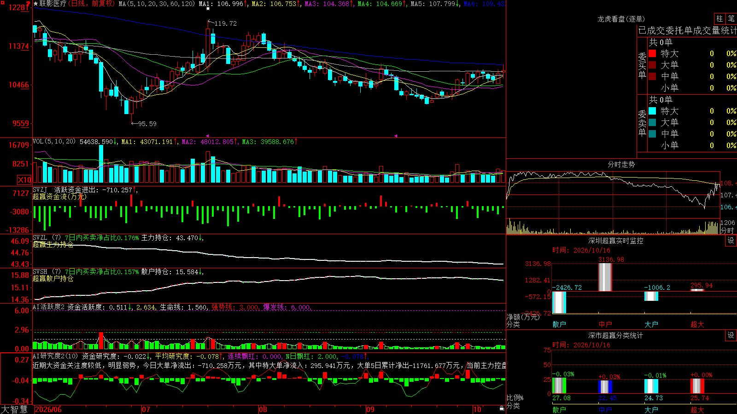Click the cyan 特大 sell-order color swatch

click(652, 111)
